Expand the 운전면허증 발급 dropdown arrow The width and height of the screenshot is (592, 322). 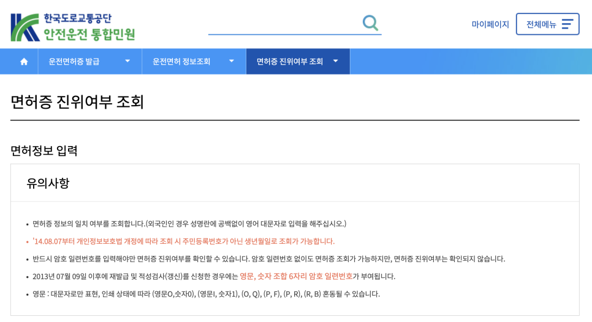click(127, 61)
